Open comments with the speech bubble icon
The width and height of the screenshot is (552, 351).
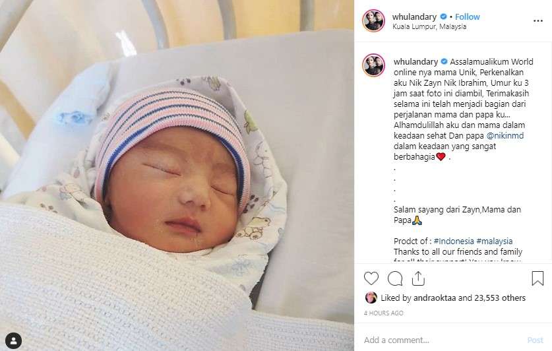(x=395, y=278)
